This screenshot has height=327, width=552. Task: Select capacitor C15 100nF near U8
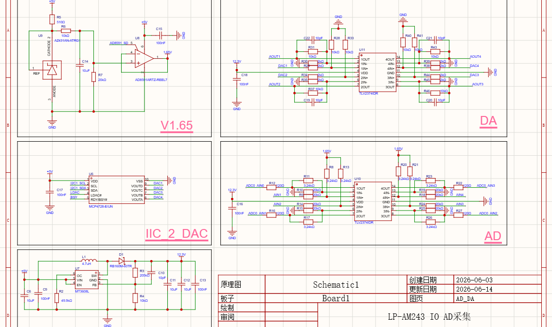click(160, 35)
